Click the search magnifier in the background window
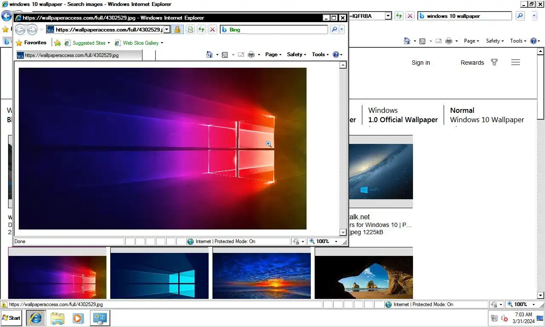This screenshot has width=545, height=327. (x=520, y=16)
